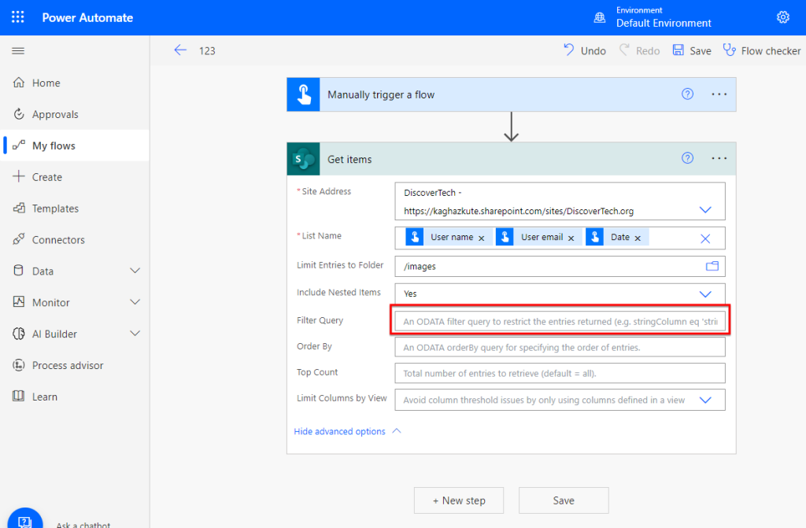Click the Monitor chart icon
This screenshot has height=528, width=806.
[x=19, y=302]
